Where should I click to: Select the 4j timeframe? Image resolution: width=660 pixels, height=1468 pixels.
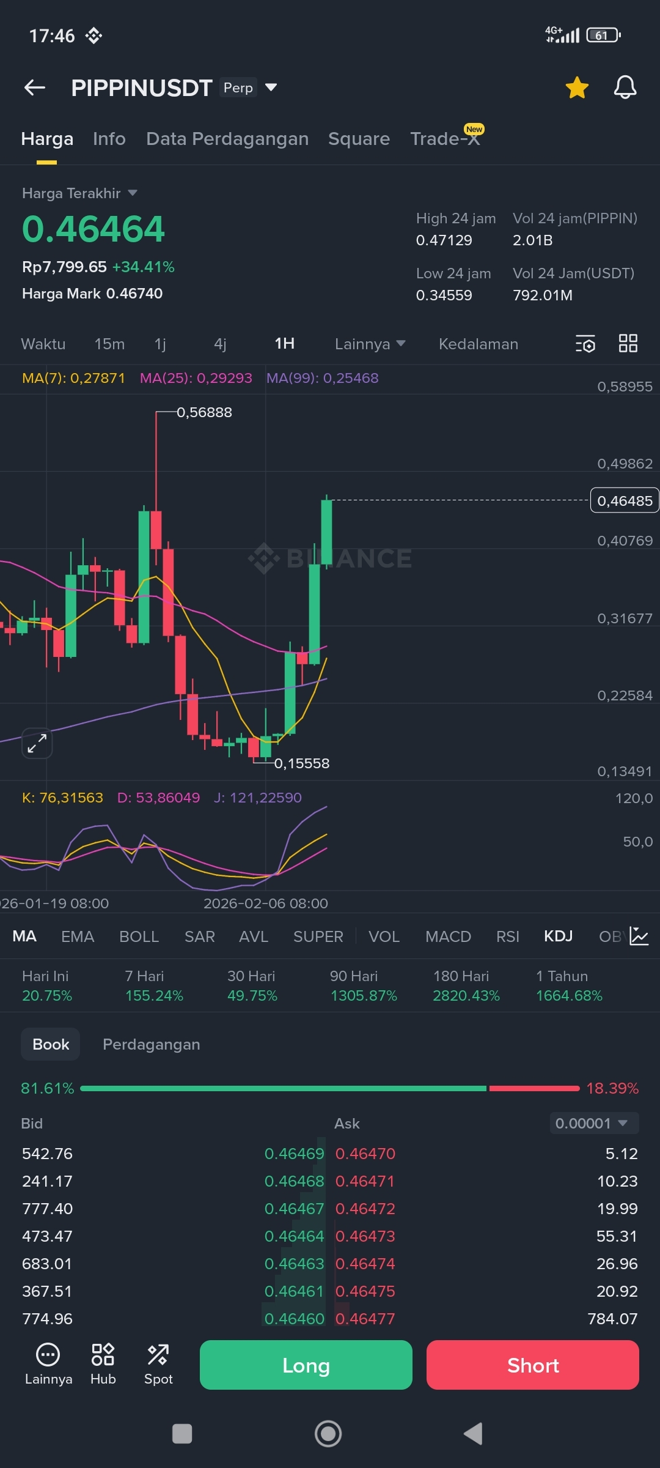coord(220,344)
